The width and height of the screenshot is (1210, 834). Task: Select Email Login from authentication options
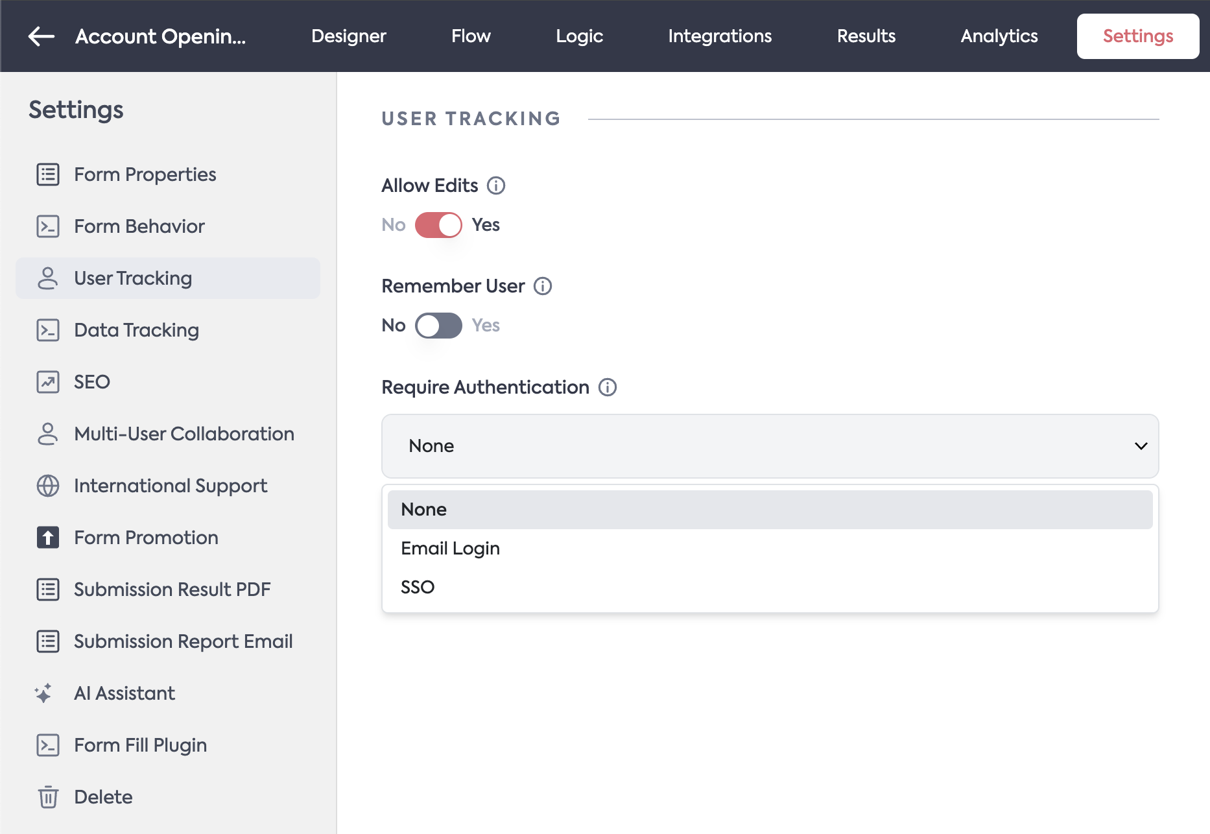pos(451,549)
